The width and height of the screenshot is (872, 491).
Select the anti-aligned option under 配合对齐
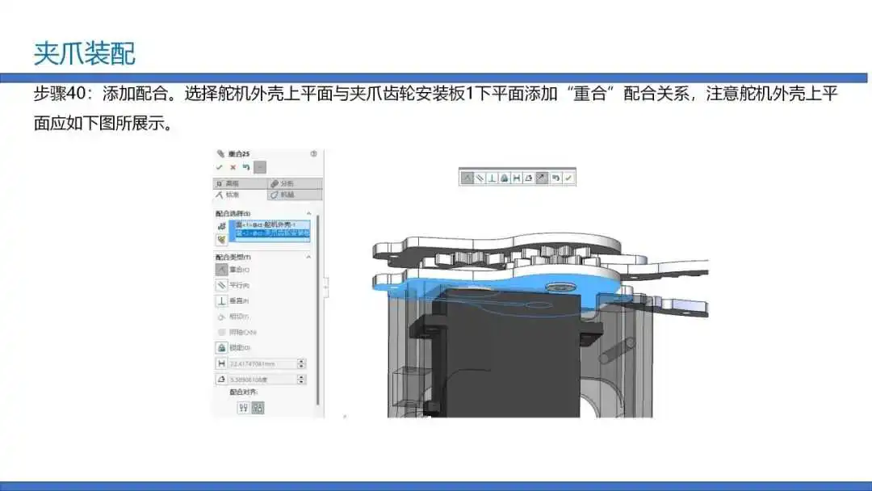point(258,408)
